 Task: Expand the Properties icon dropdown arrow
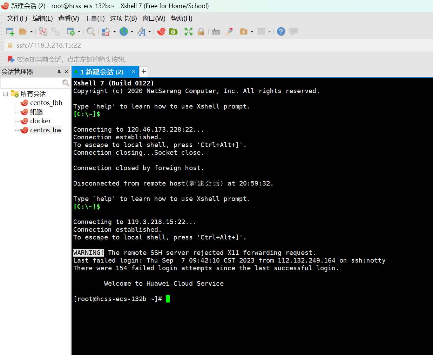click(x=79, y=32)
